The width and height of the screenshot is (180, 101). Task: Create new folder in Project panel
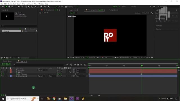tap(4, 58)
